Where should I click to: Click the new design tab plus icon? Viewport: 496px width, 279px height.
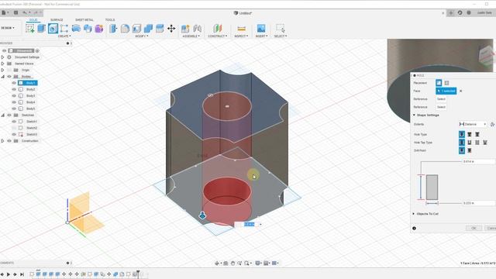(x=451, y=12)
